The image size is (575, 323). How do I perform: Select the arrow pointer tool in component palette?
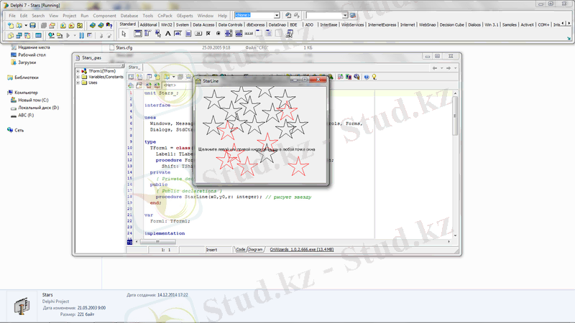pos(124,34)
